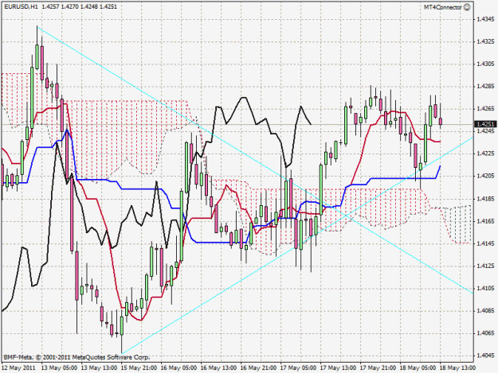Click the 17 May 13:00 time label
The width and height of the screenshot is (498, 373).
coord(339,367)
